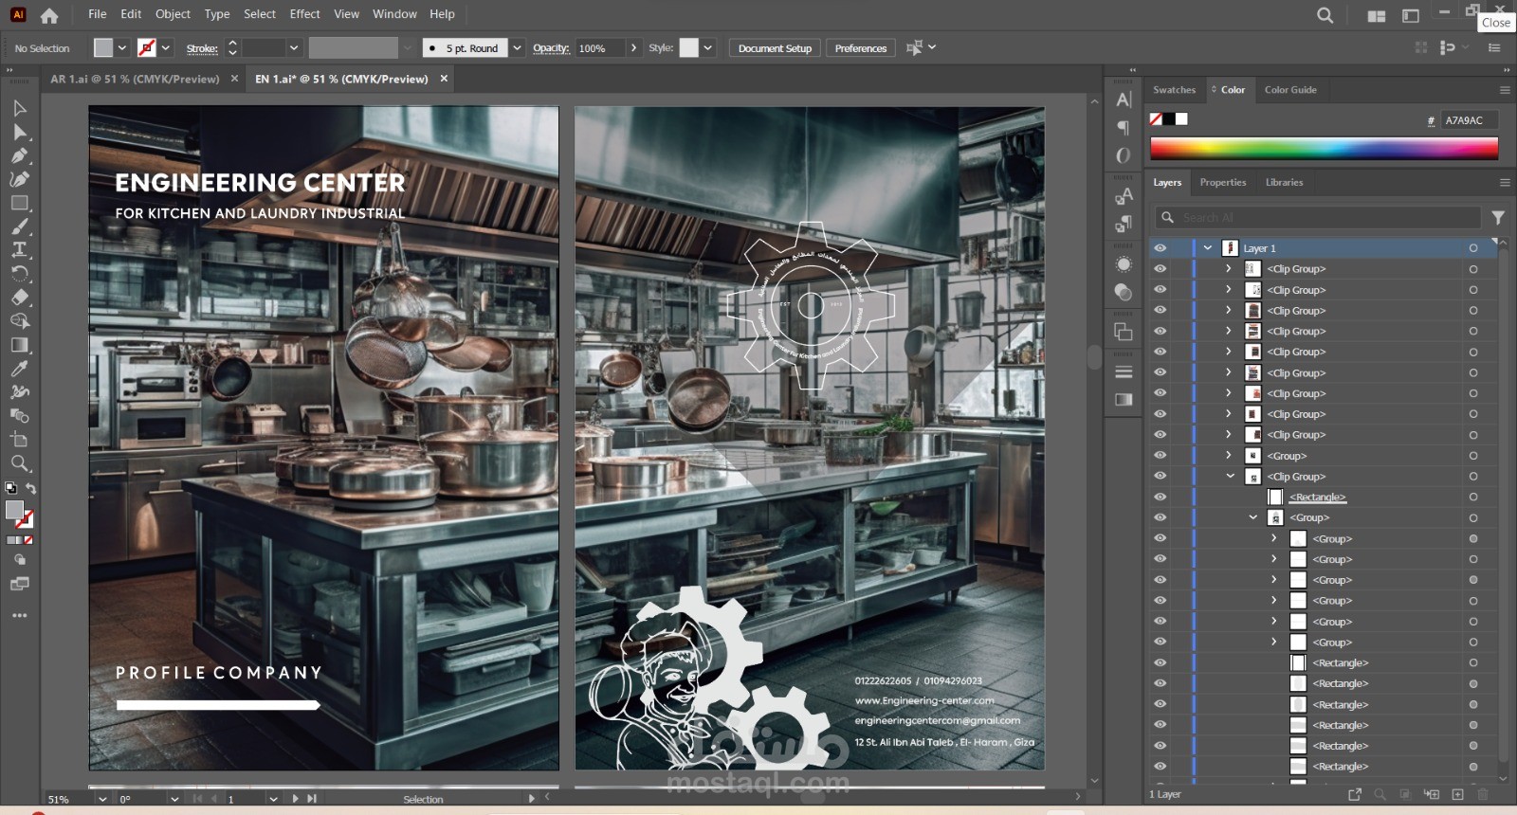Viewport: 1517px width, 815px height.
Task: Select the Direct Selection tool
Action: (20, 132)
